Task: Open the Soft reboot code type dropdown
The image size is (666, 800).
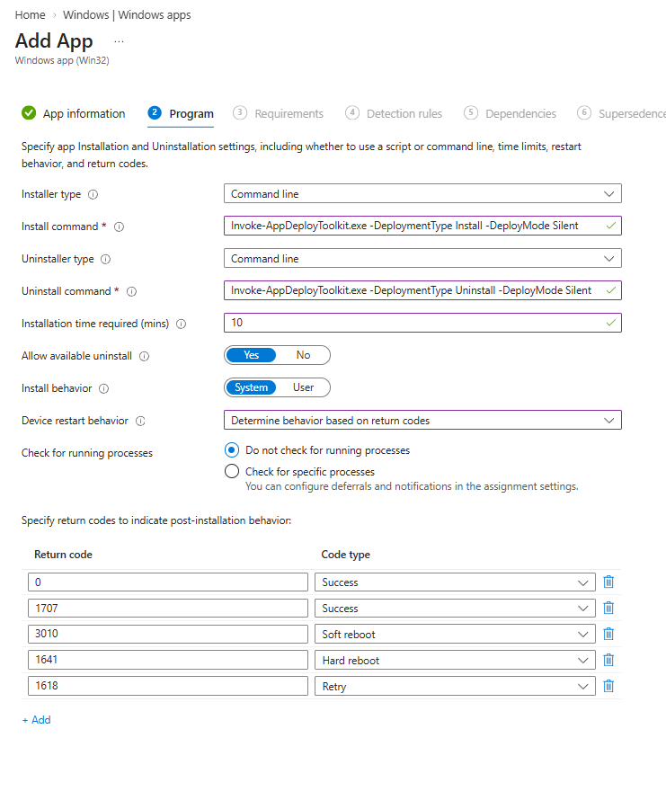Action: click(455, 635)
